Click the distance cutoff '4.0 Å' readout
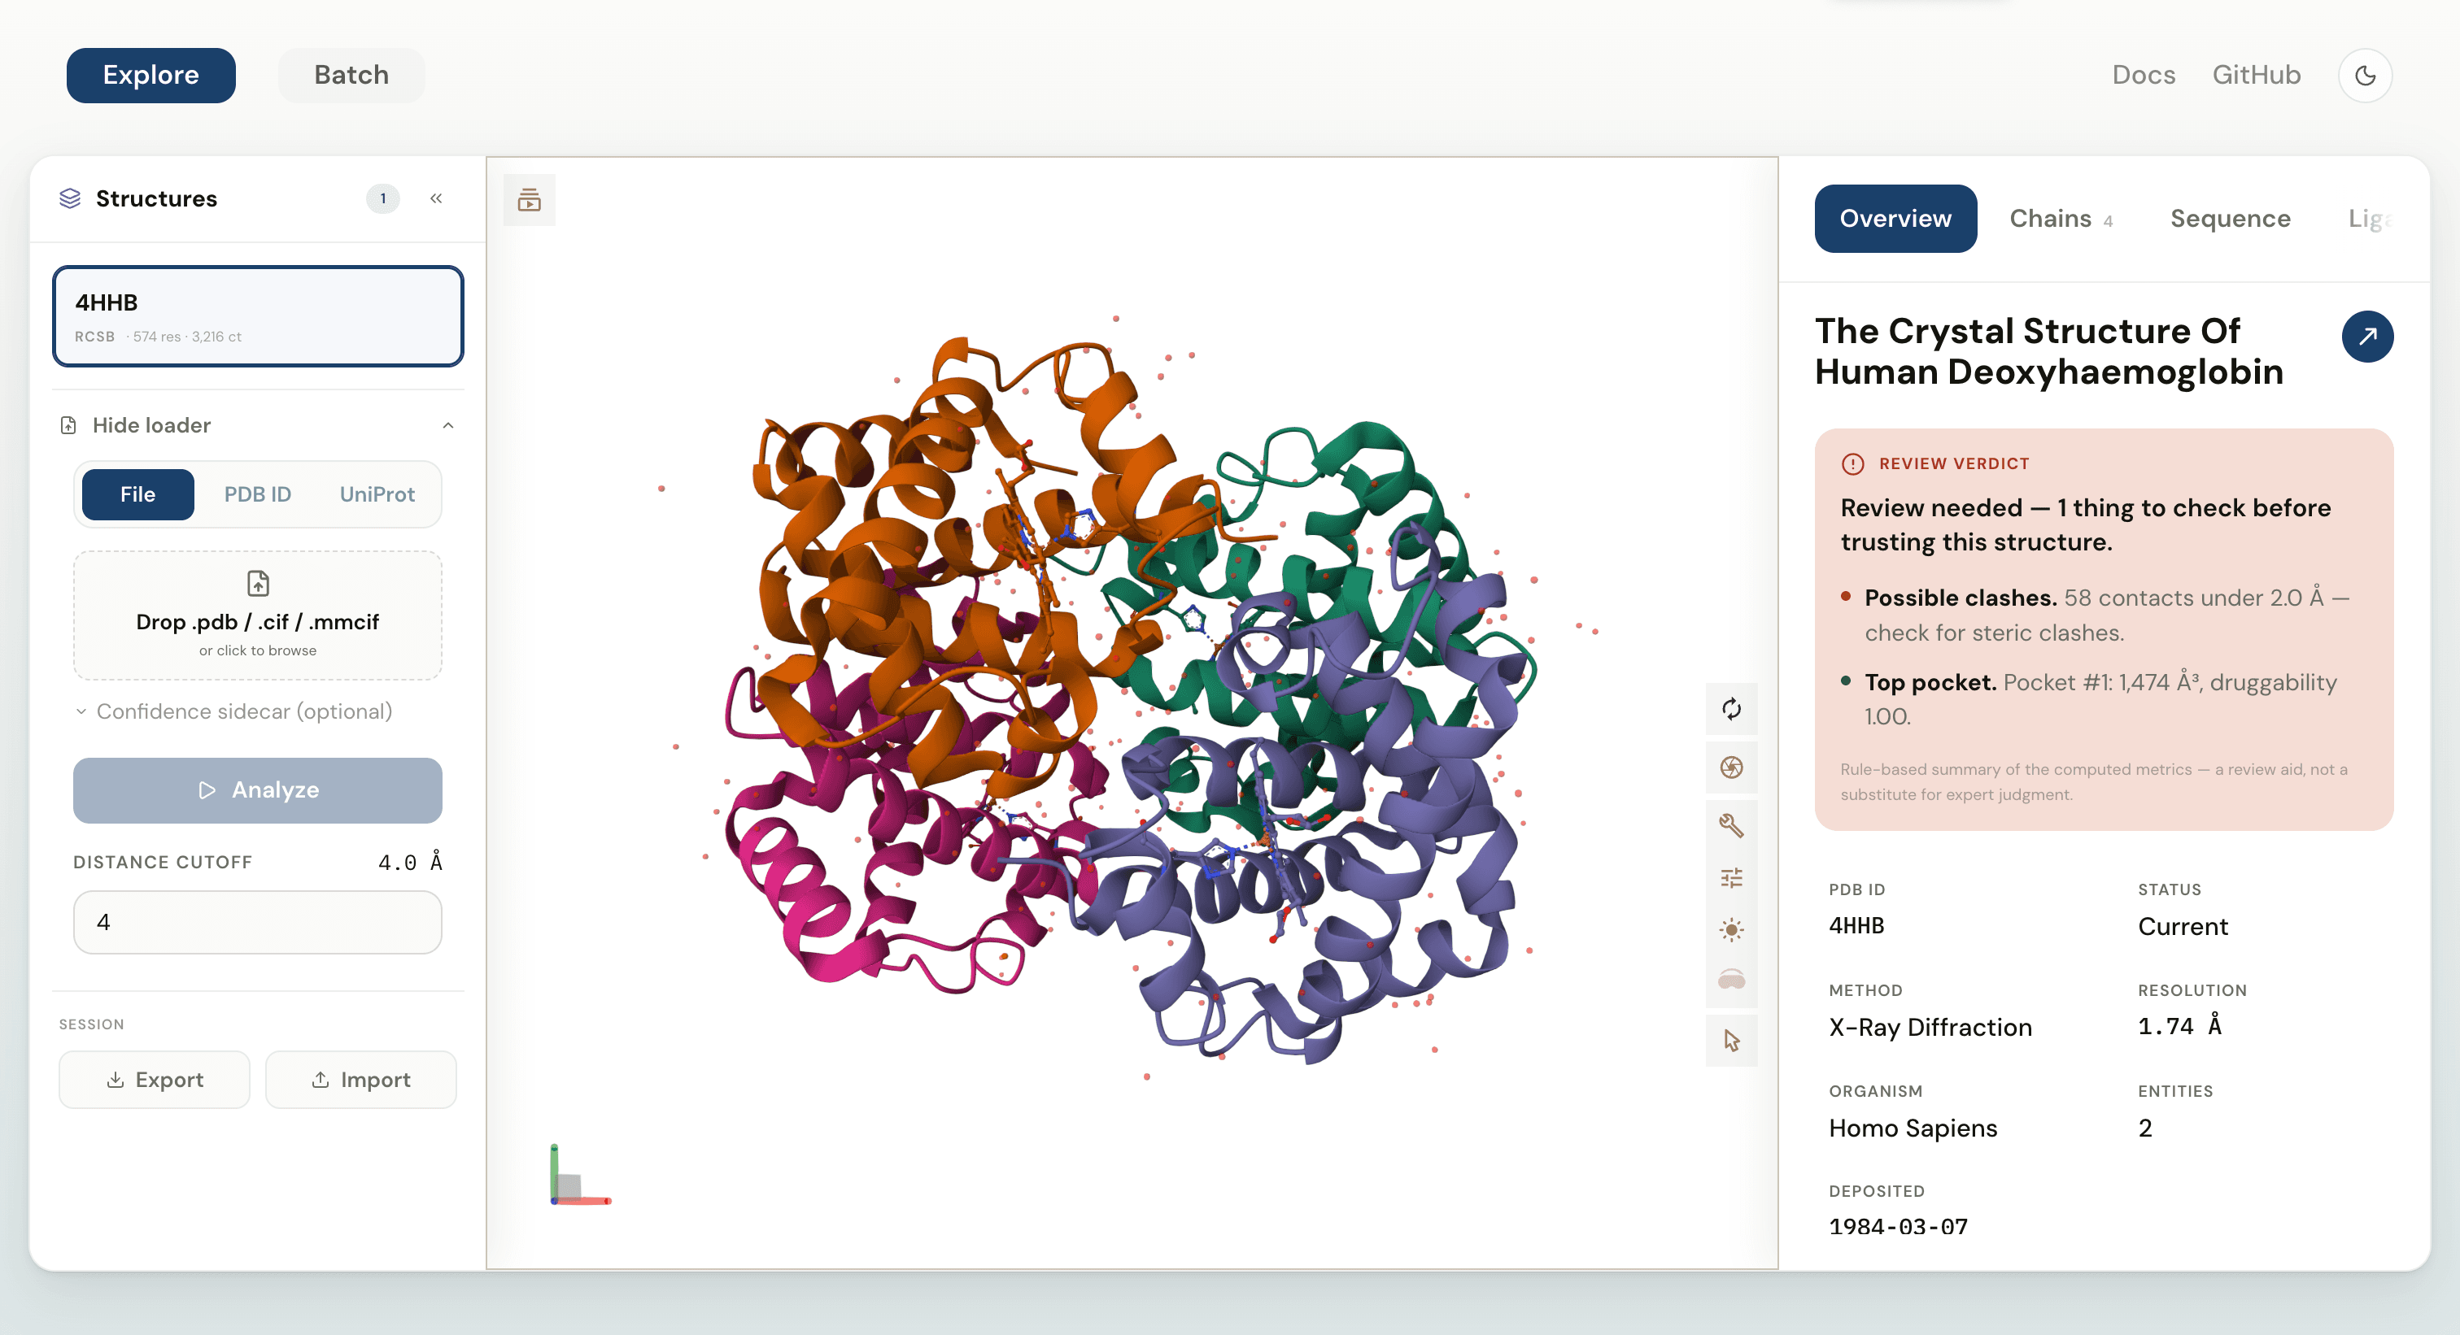2460x1335 pixels. tap(410, 863)
